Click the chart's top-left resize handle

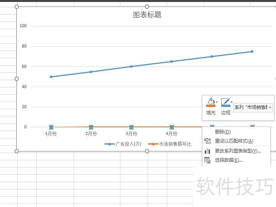coord(16,7)
